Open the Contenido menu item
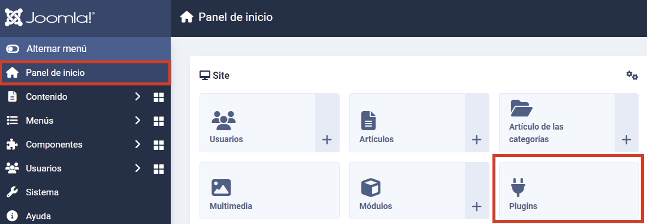This screenshot has height=224, width=647. [47, 97]
